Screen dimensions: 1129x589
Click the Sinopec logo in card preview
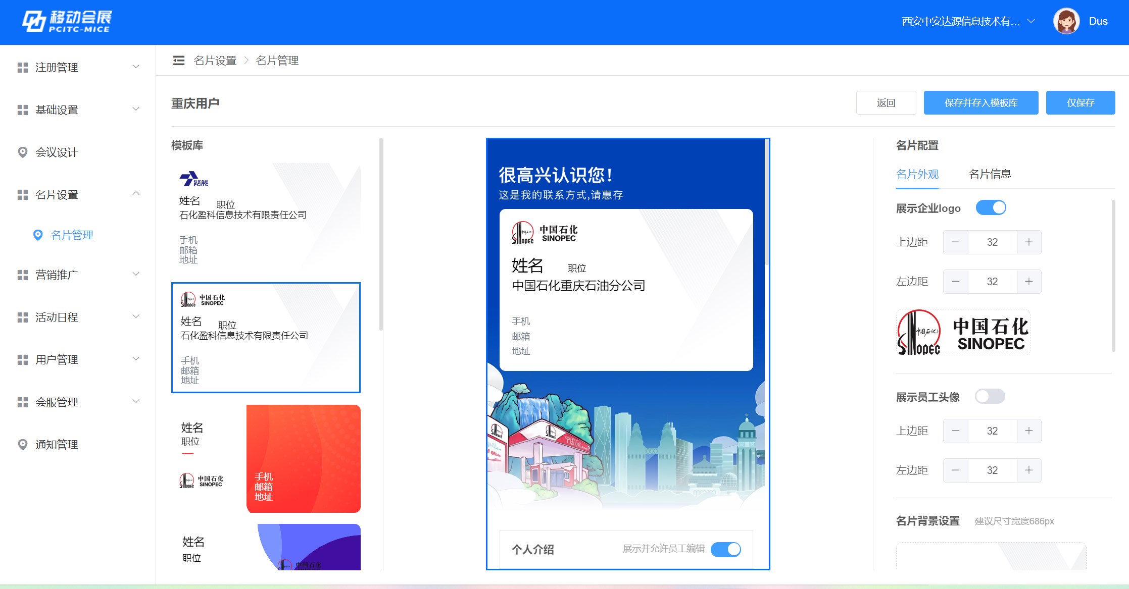point(545,233)
